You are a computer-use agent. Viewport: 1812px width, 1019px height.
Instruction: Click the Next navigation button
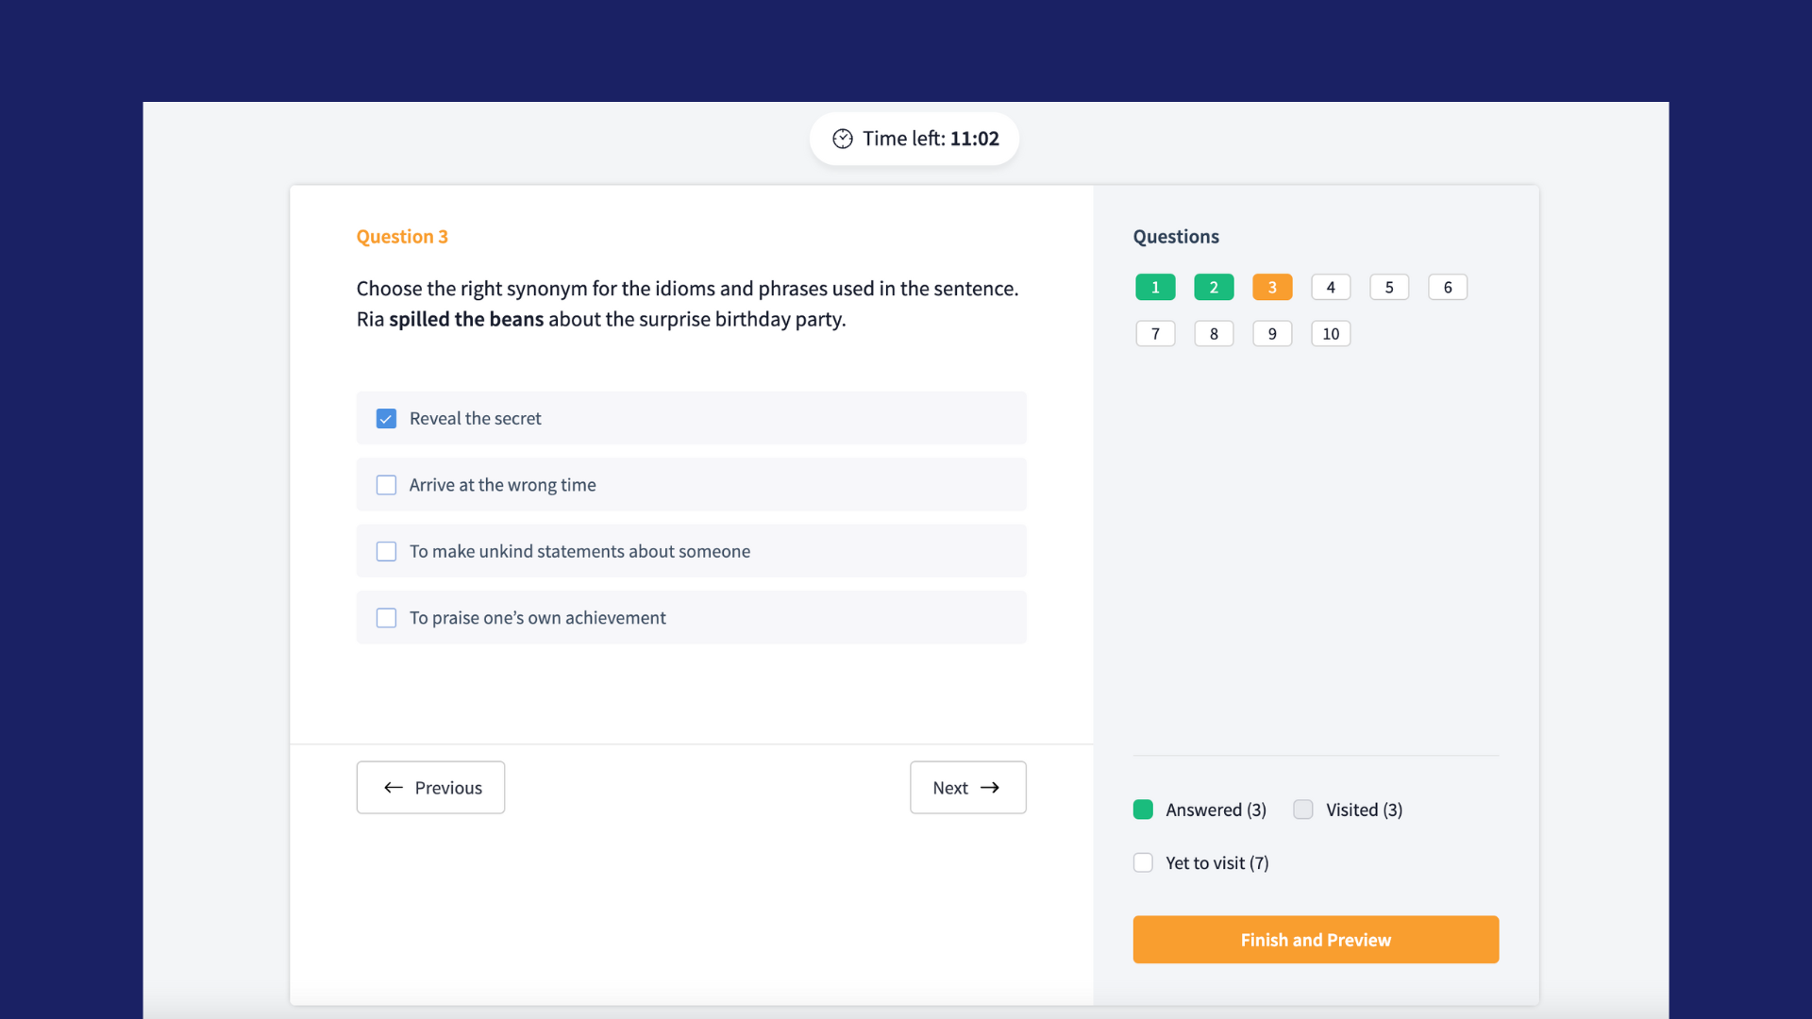[967, 786]
